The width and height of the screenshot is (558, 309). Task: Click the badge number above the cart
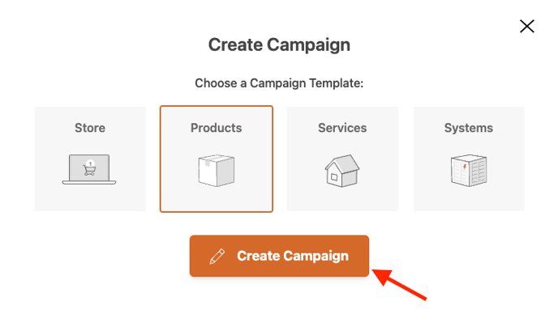pyautogui.click(x=90, y=163)
